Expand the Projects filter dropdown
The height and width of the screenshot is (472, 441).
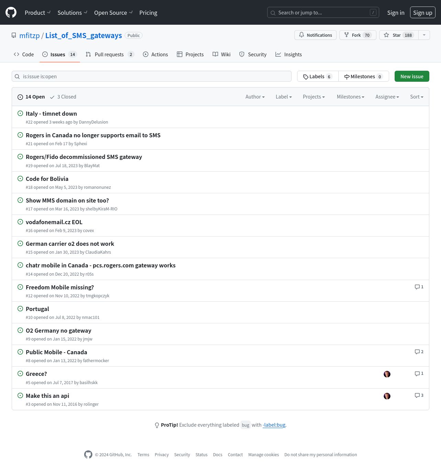point(314,97)
